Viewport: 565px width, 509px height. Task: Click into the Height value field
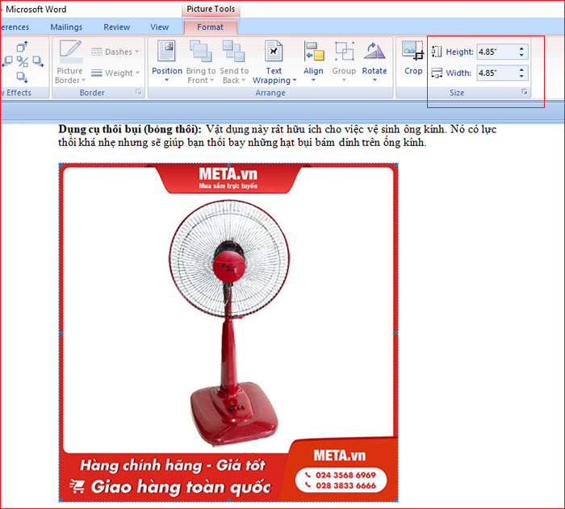(x=497, y=52)
